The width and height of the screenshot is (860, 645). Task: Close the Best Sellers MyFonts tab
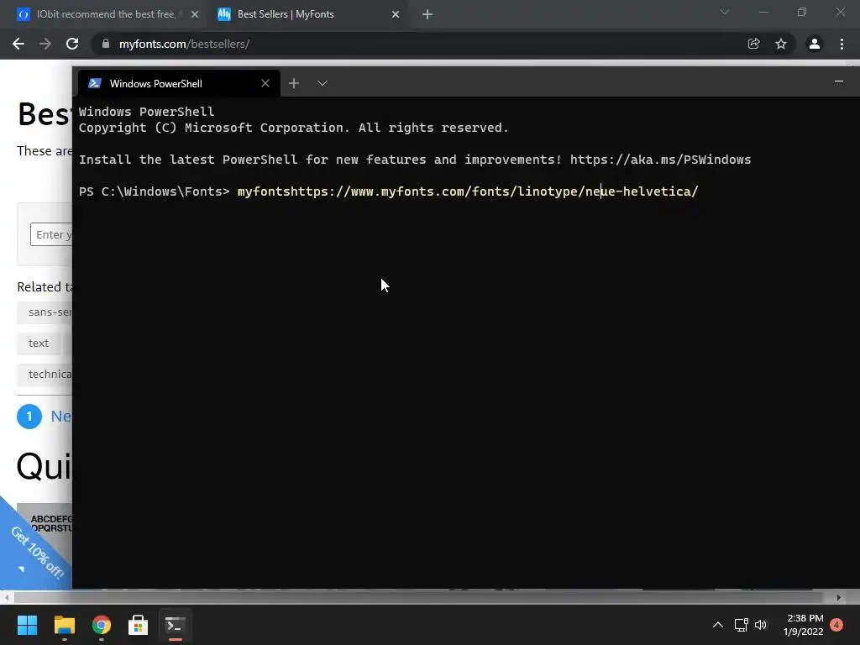tap(396, 14)
